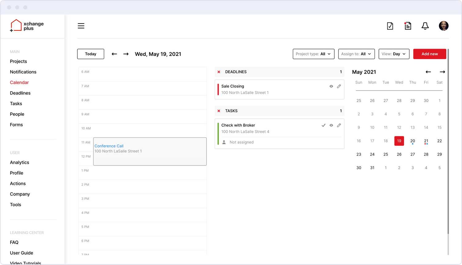Screen dimensions: 462x265
Task: Edit the Check with Broker task
Action: 339,125
